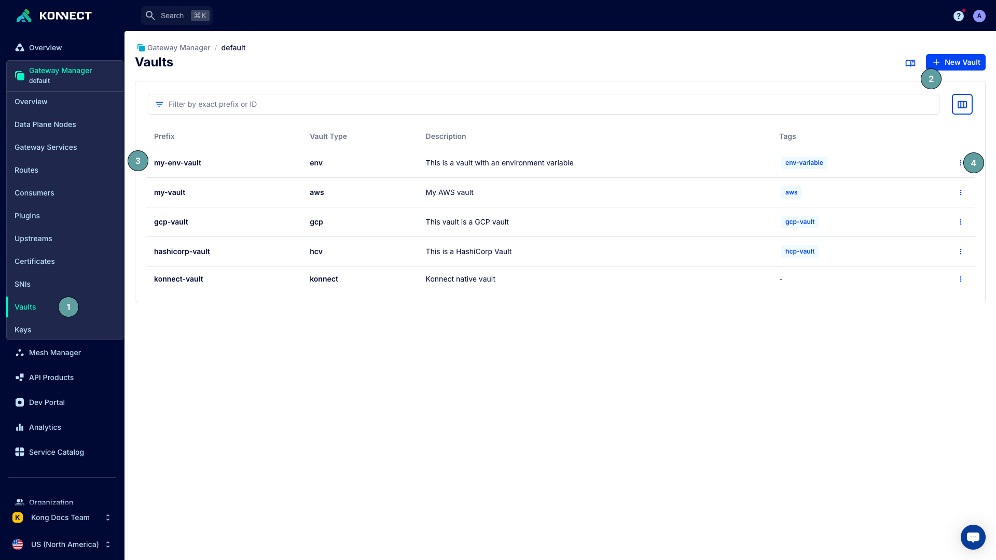This screenshot has height=560, width=996.
Task: Click the Konnect logo icon top left
Action: tap(24, 16)
